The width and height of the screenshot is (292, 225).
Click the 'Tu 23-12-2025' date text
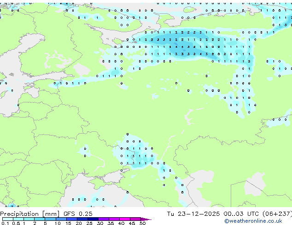193,214
